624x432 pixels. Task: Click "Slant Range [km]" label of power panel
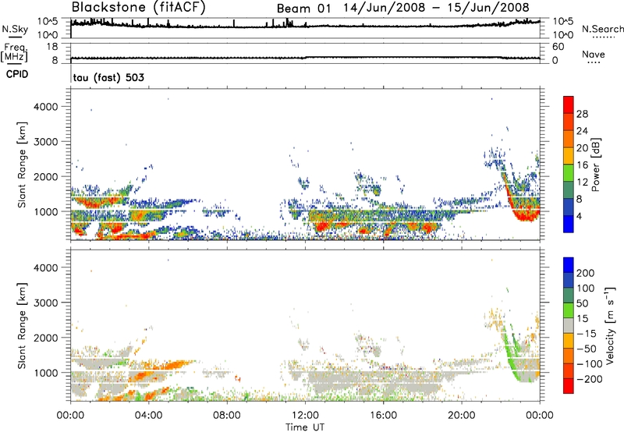[23, 165]
